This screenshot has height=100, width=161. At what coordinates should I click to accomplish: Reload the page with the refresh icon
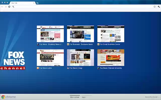[9, 7]
